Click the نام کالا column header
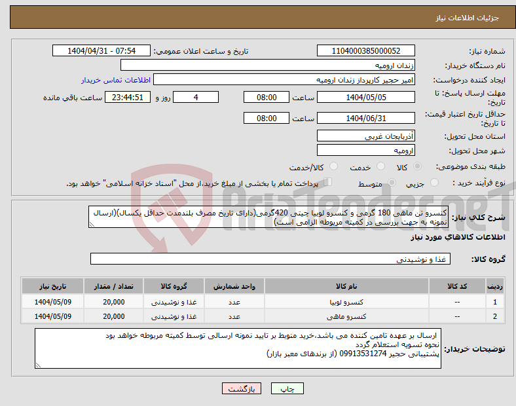Screen dimensions: 516x406 [x=346, y=286]
